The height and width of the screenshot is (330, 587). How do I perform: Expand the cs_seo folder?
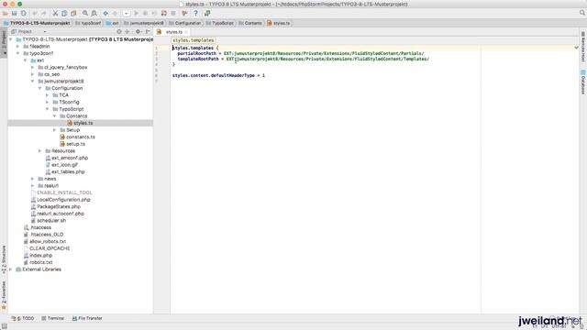(x=33, y=74)
